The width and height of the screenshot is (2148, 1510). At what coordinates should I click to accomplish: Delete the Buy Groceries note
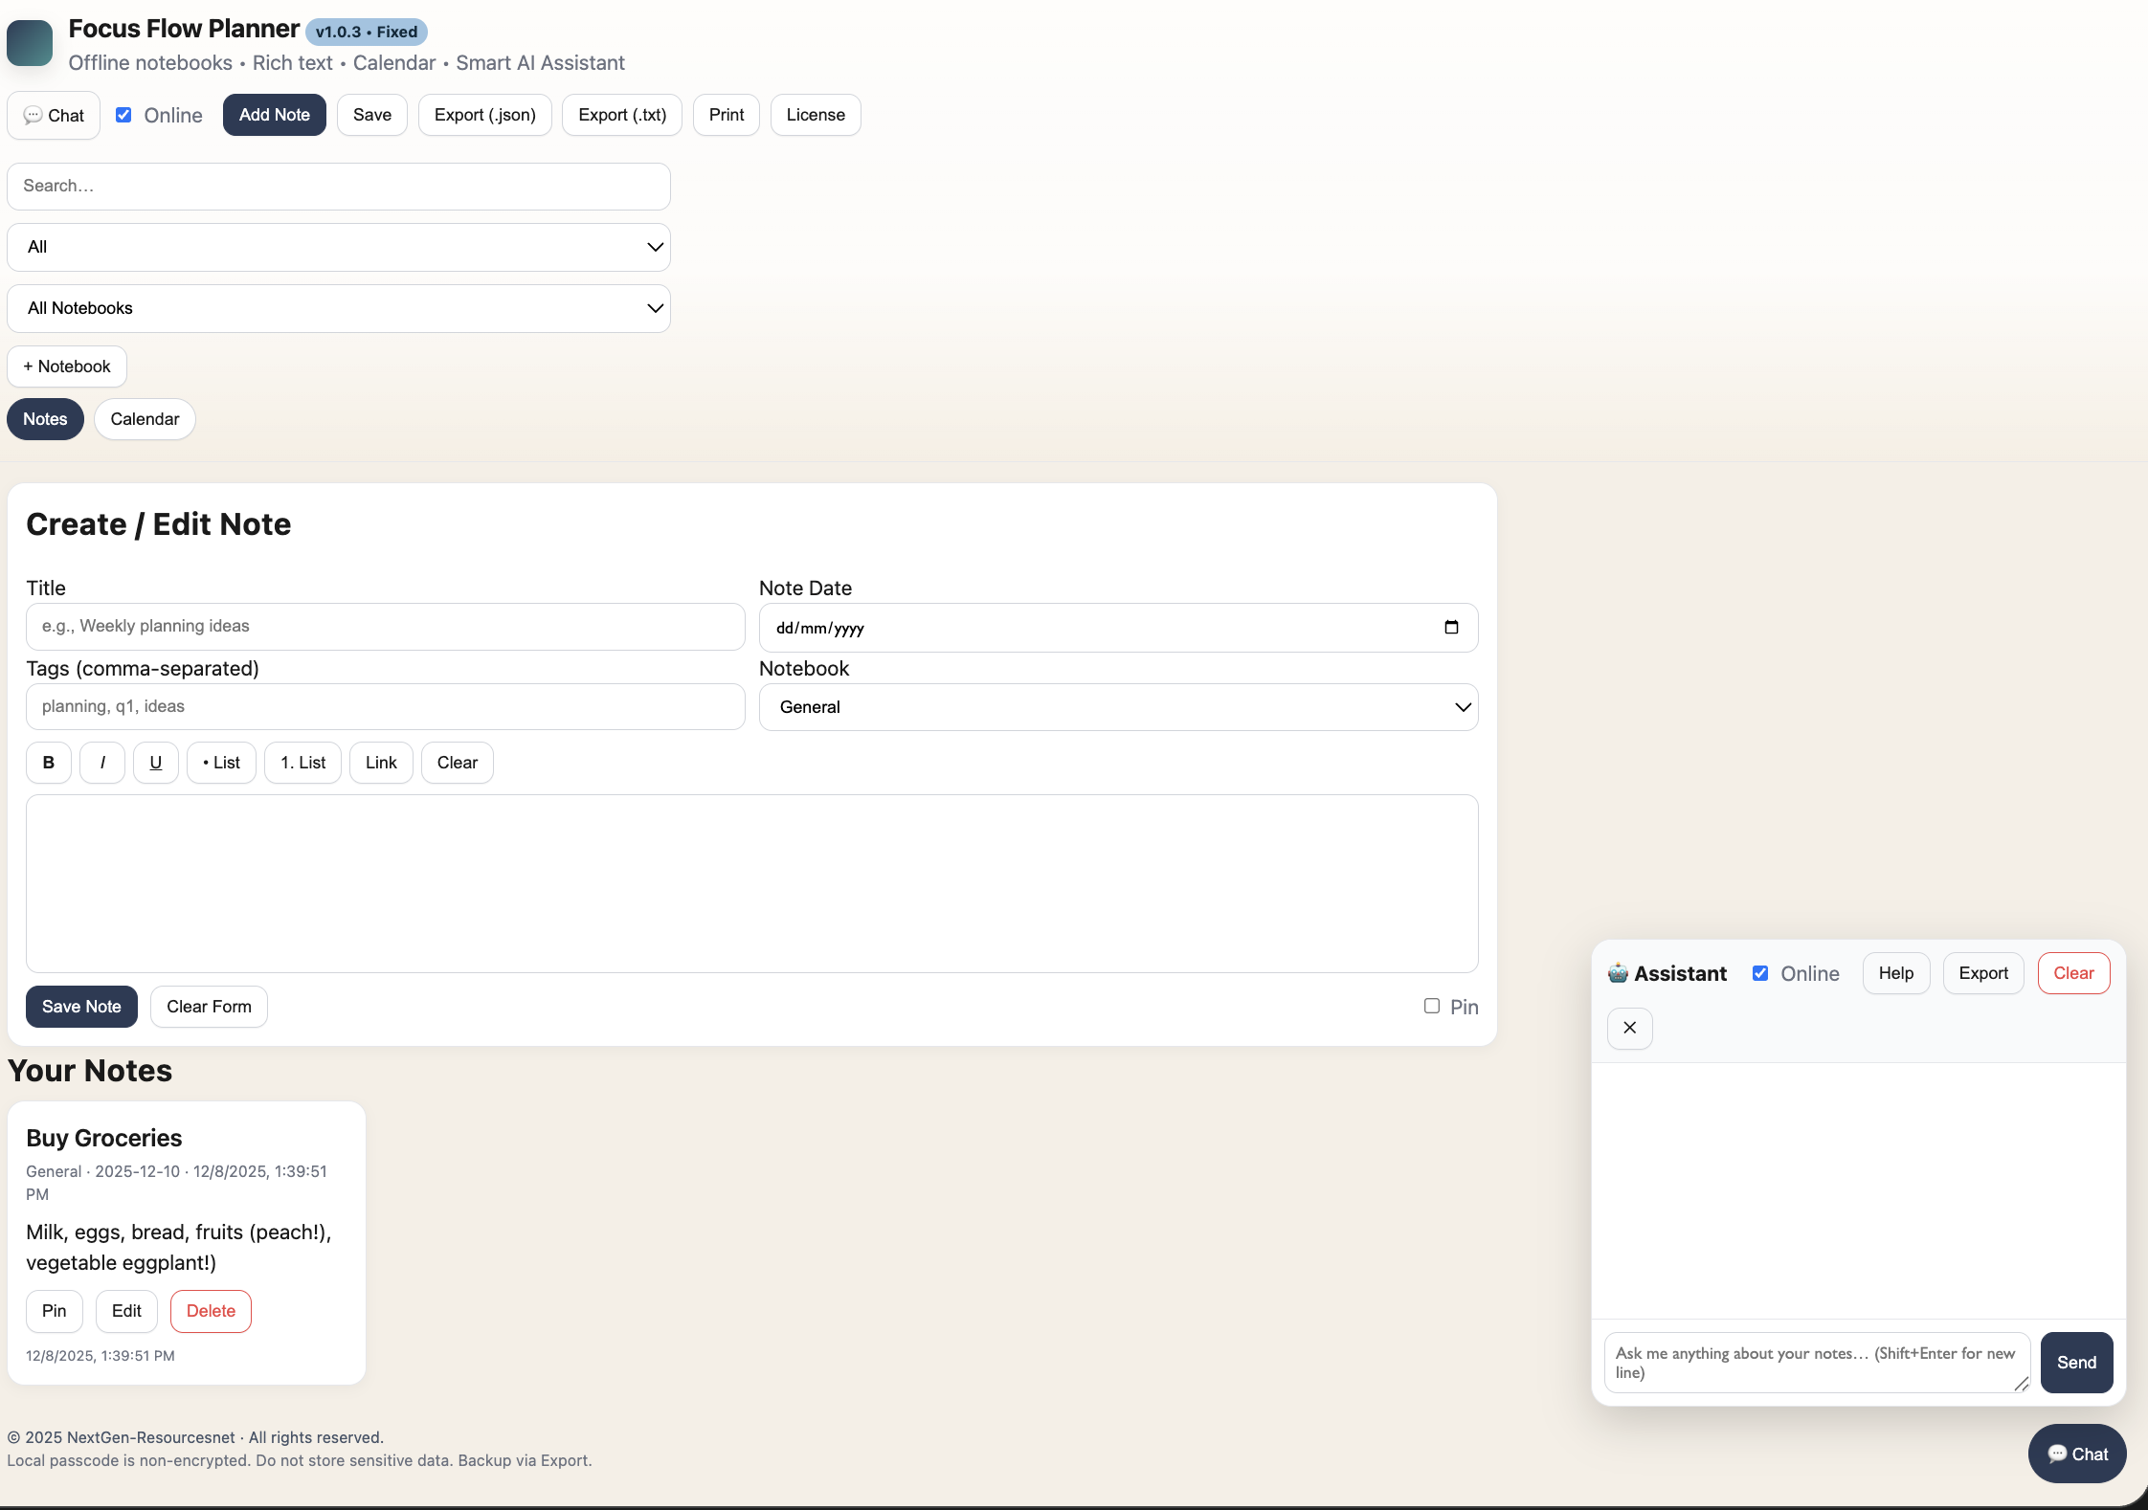click(211, 1310)
